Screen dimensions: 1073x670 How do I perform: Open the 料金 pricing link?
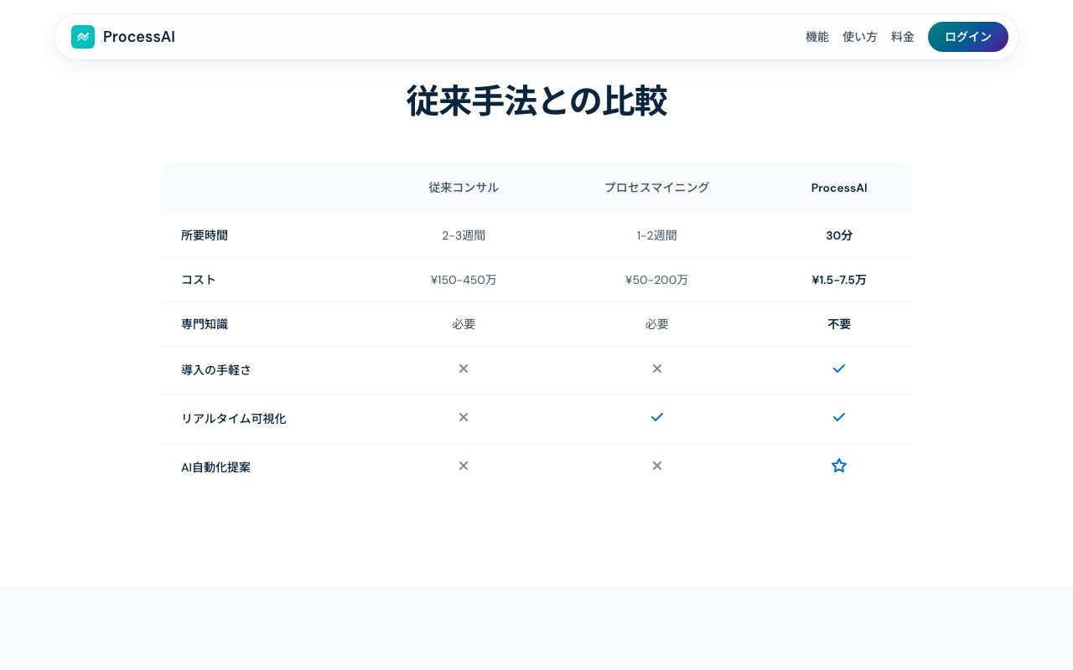(903, 37)
